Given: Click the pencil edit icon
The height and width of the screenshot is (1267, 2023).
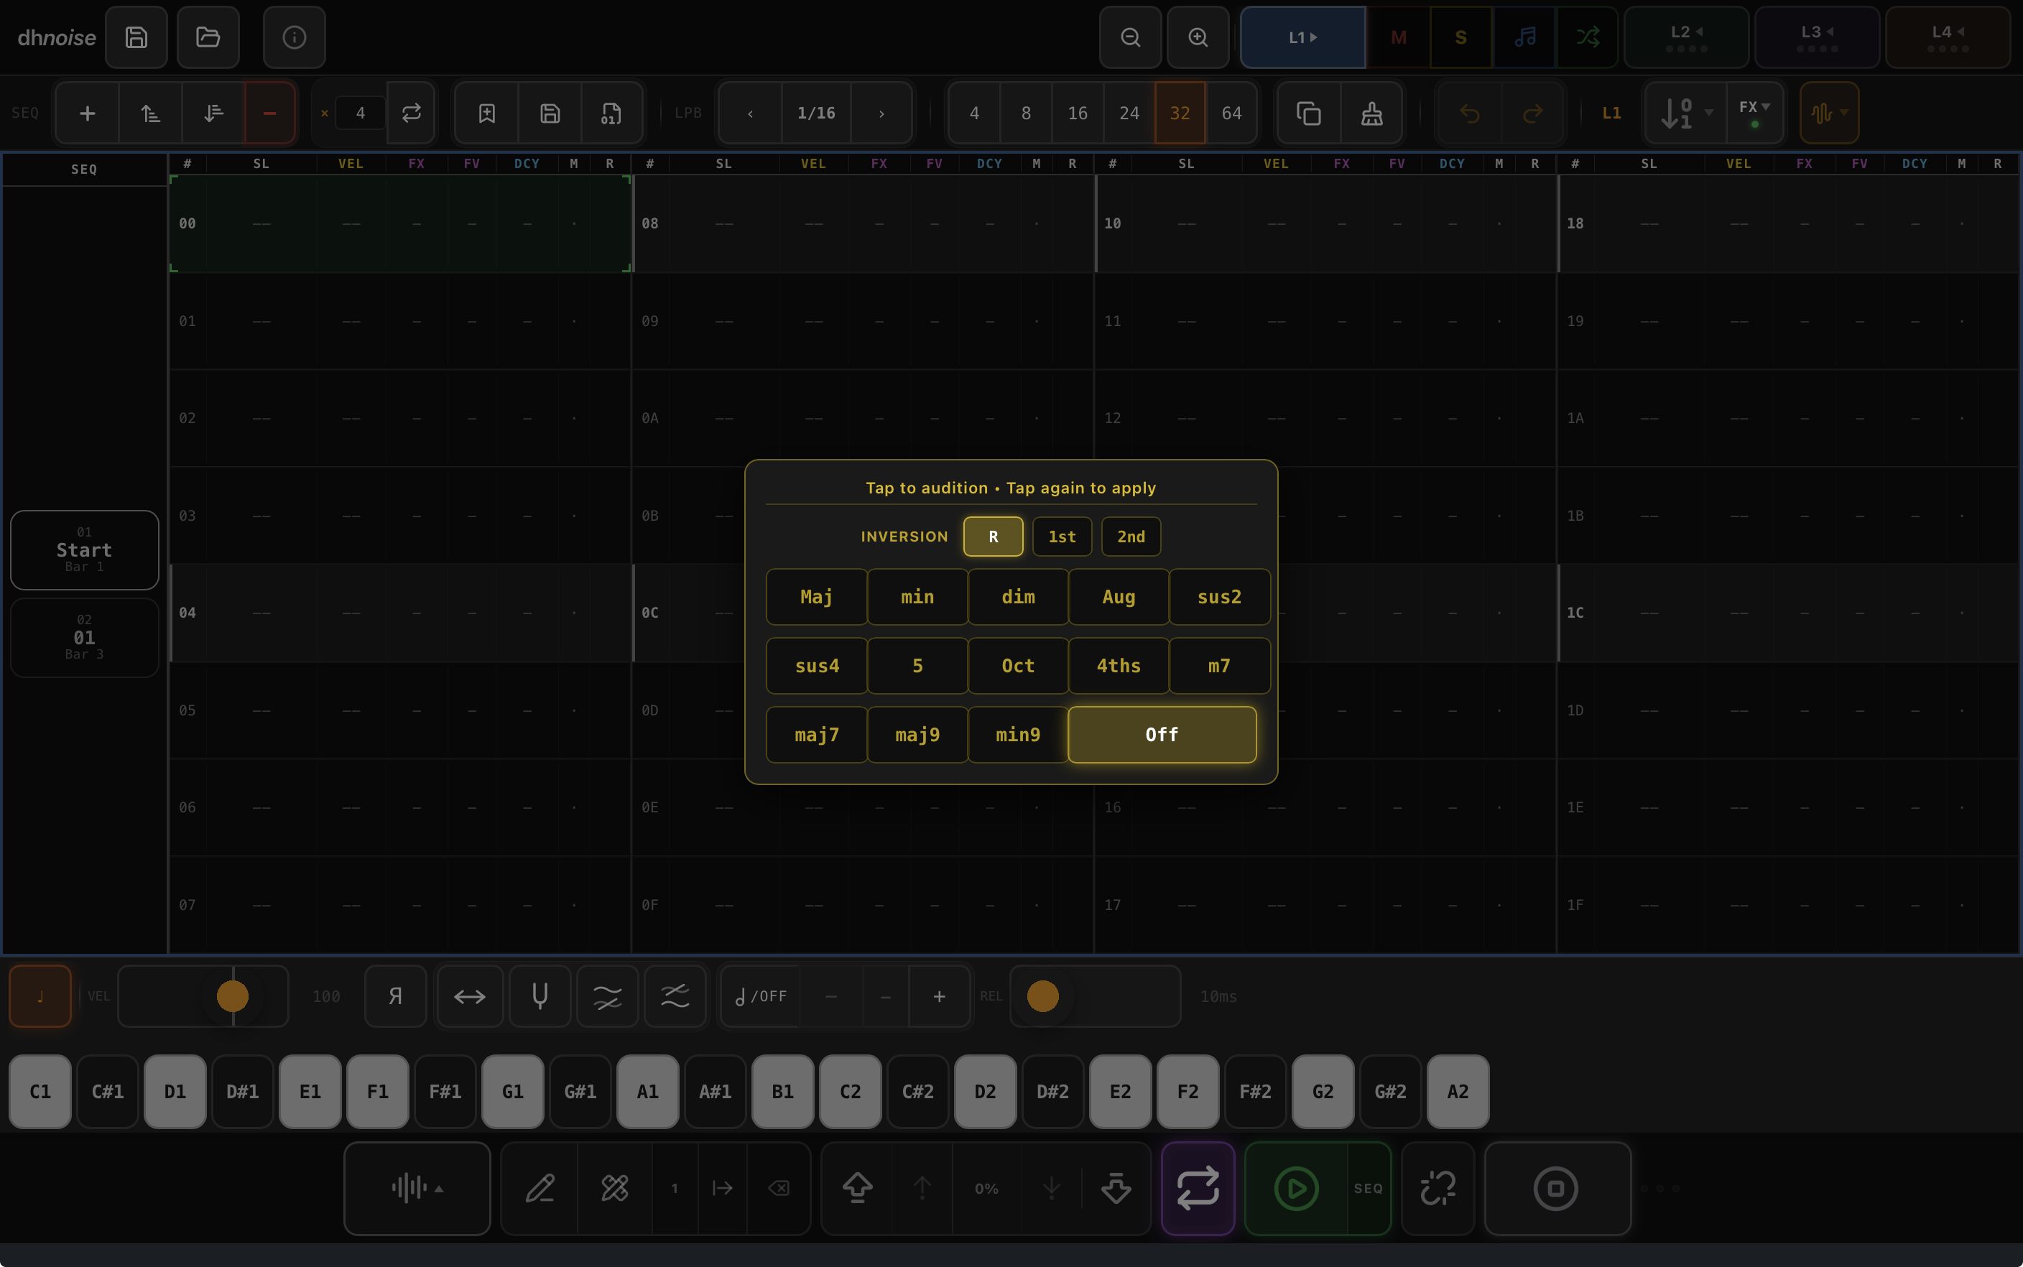Looking at the screenshot, I should [540, 1188].
